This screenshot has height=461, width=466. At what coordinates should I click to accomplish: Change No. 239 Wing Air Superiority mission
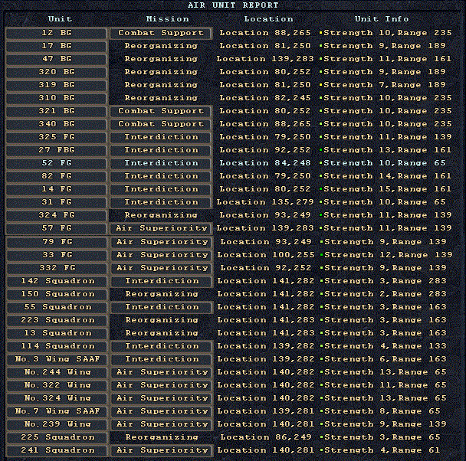click(162, 425)
